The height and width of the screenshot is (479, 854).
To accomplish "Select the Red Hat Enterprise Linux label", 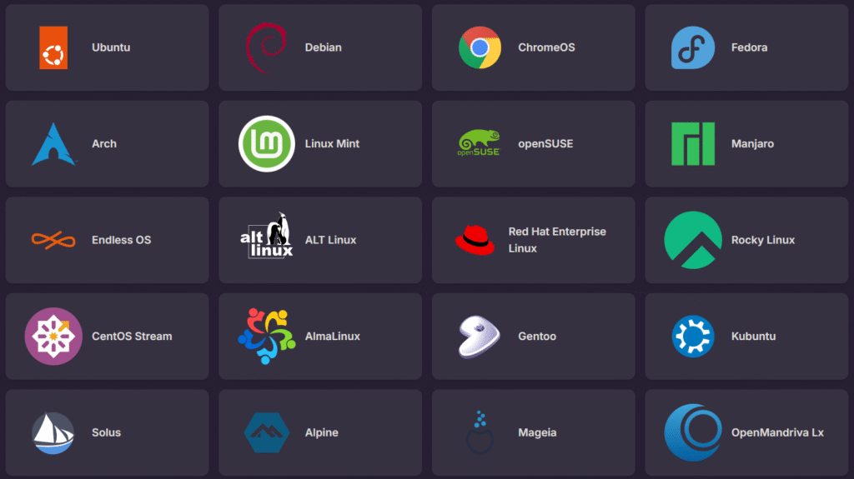I will click(557, 240).
